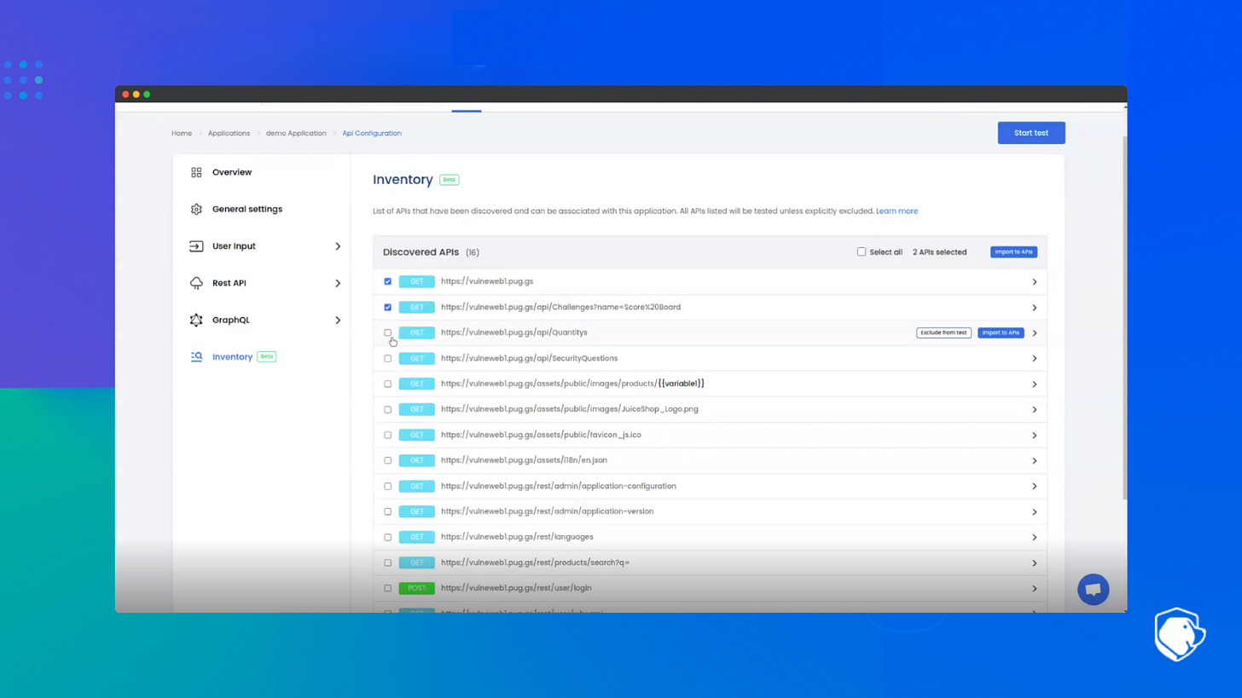
Task: Go to Home breadcrumb
Action: coord(182,133)
